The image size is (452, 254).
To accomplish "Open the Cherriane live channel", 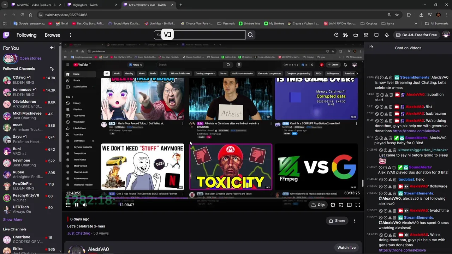I will 30,239.
